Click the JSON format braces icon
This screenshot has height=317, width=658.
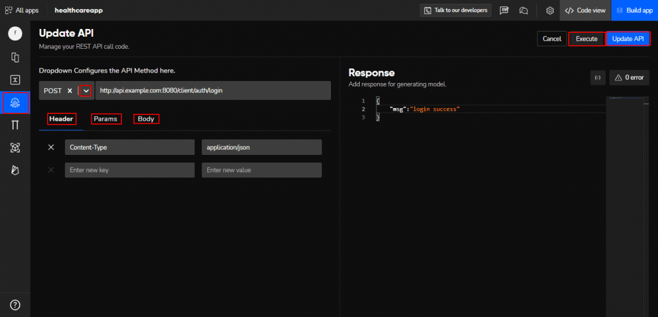click(x=598, y=77)
